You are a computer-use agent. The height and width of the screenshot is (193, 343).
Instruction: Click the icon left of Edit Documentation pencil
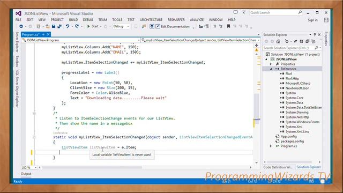coord(152,26)
